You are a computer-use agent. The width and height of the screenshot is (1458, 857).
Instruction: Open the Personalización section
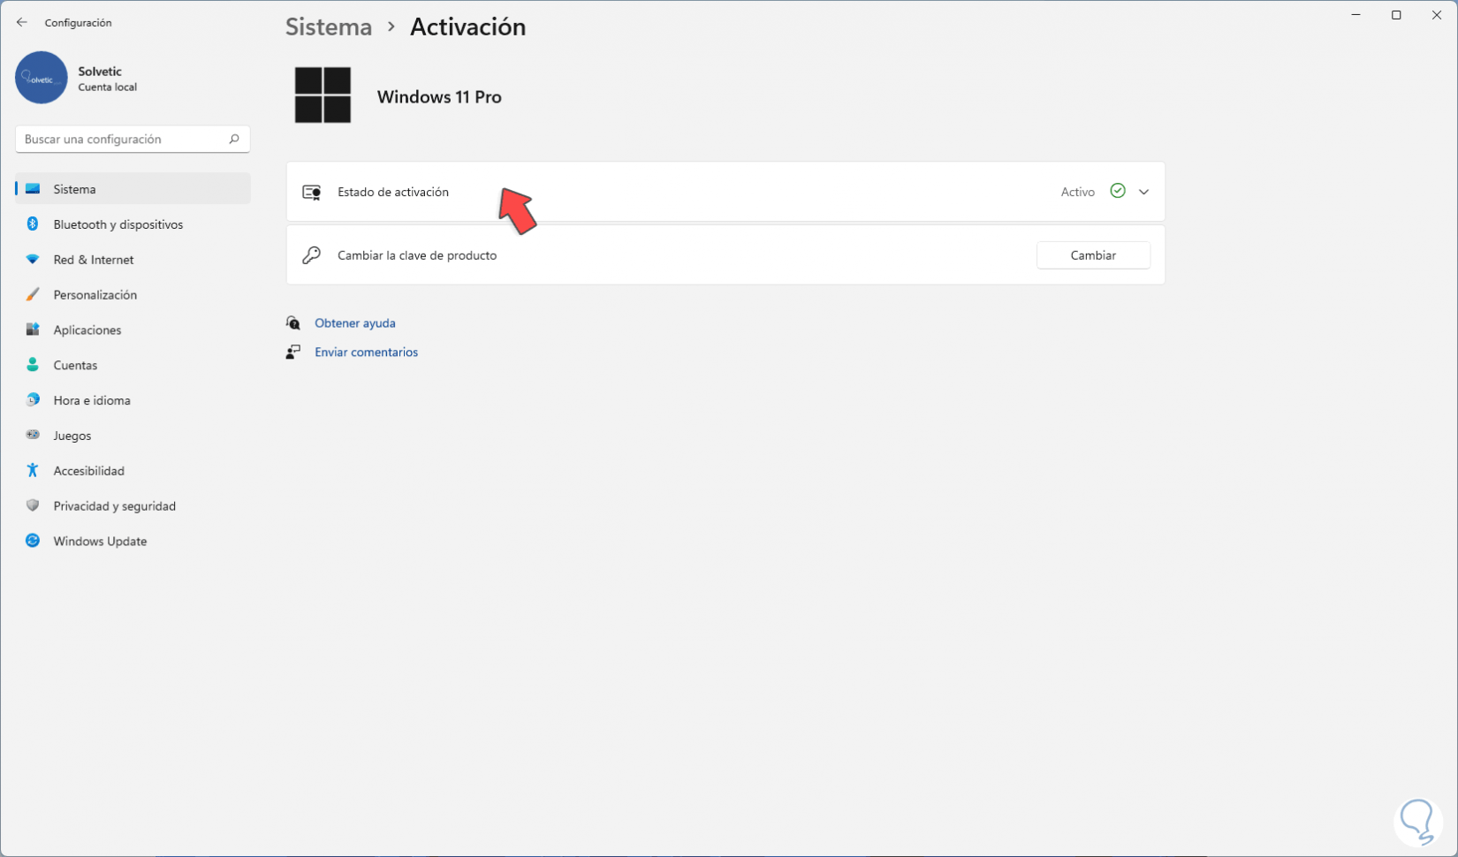tap(133, 294)
